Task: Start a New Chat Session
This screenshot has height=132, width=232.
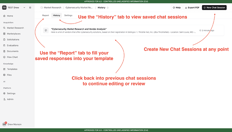Action: click(x=214, y=7)
